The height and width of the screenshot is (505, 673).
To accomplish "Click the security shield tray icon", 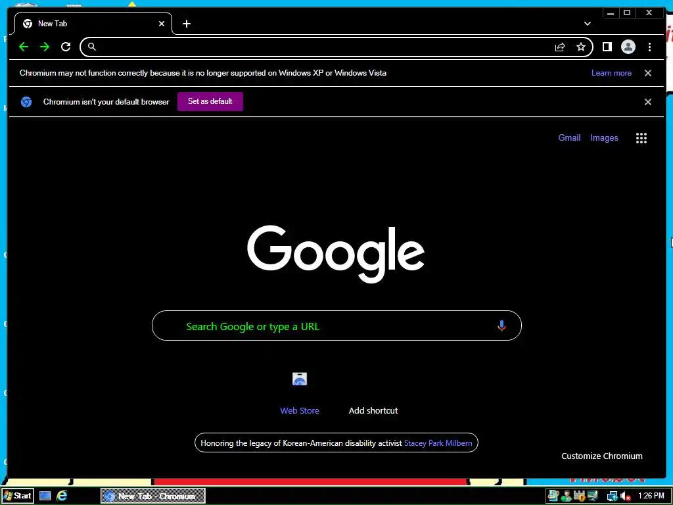I will pos(580,496).
